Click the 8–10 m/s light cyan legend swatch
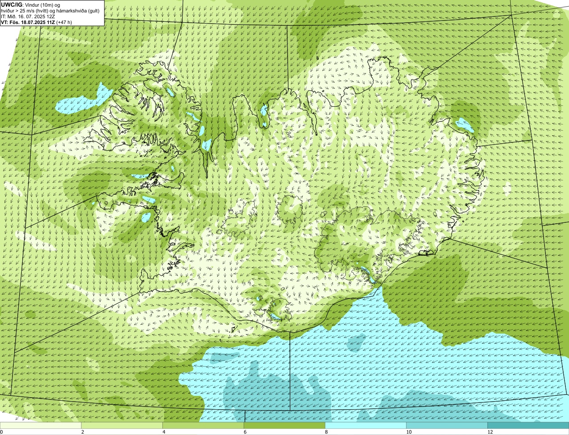 366,425
